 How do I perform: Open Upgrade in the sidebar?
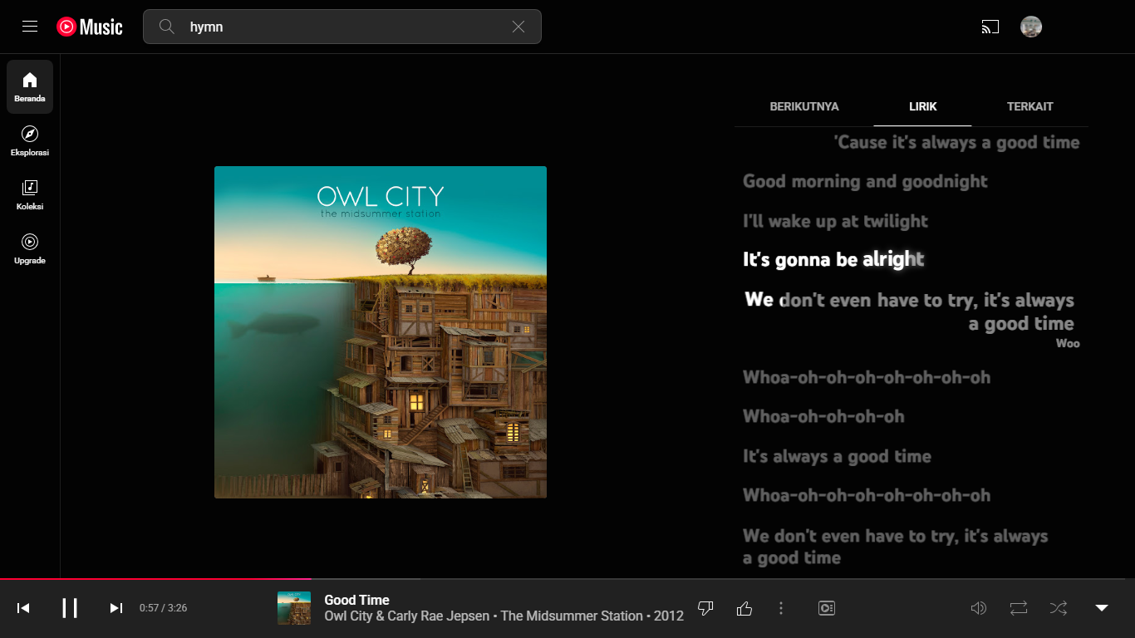coord(30,248)
